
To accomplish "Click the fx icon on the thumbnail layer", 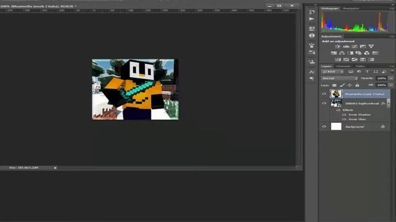I will [383, 104].
